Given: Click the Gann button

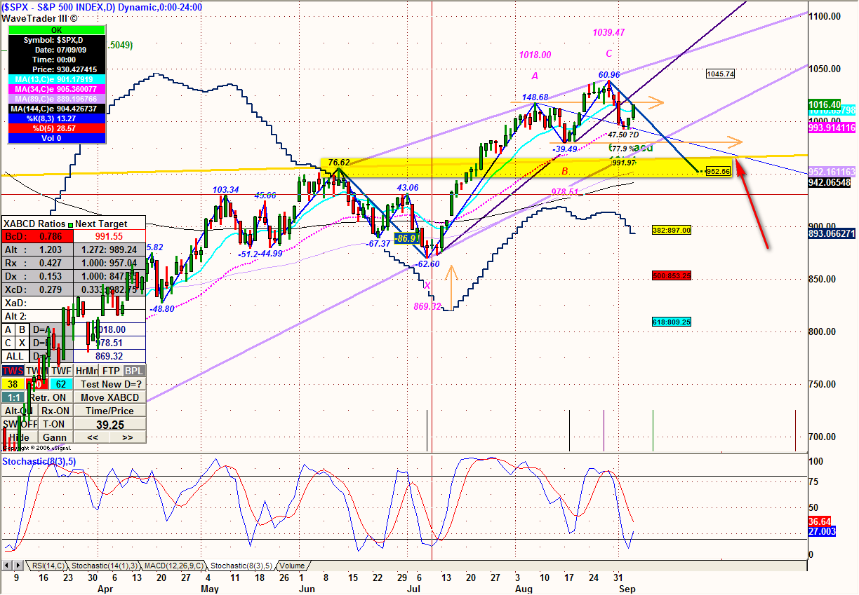Looking at the screenshot, I should [55, 437].
